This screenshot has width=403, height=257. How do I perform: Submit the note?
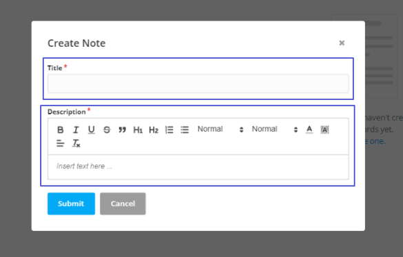pyautogui.click(x=71, y=203)
